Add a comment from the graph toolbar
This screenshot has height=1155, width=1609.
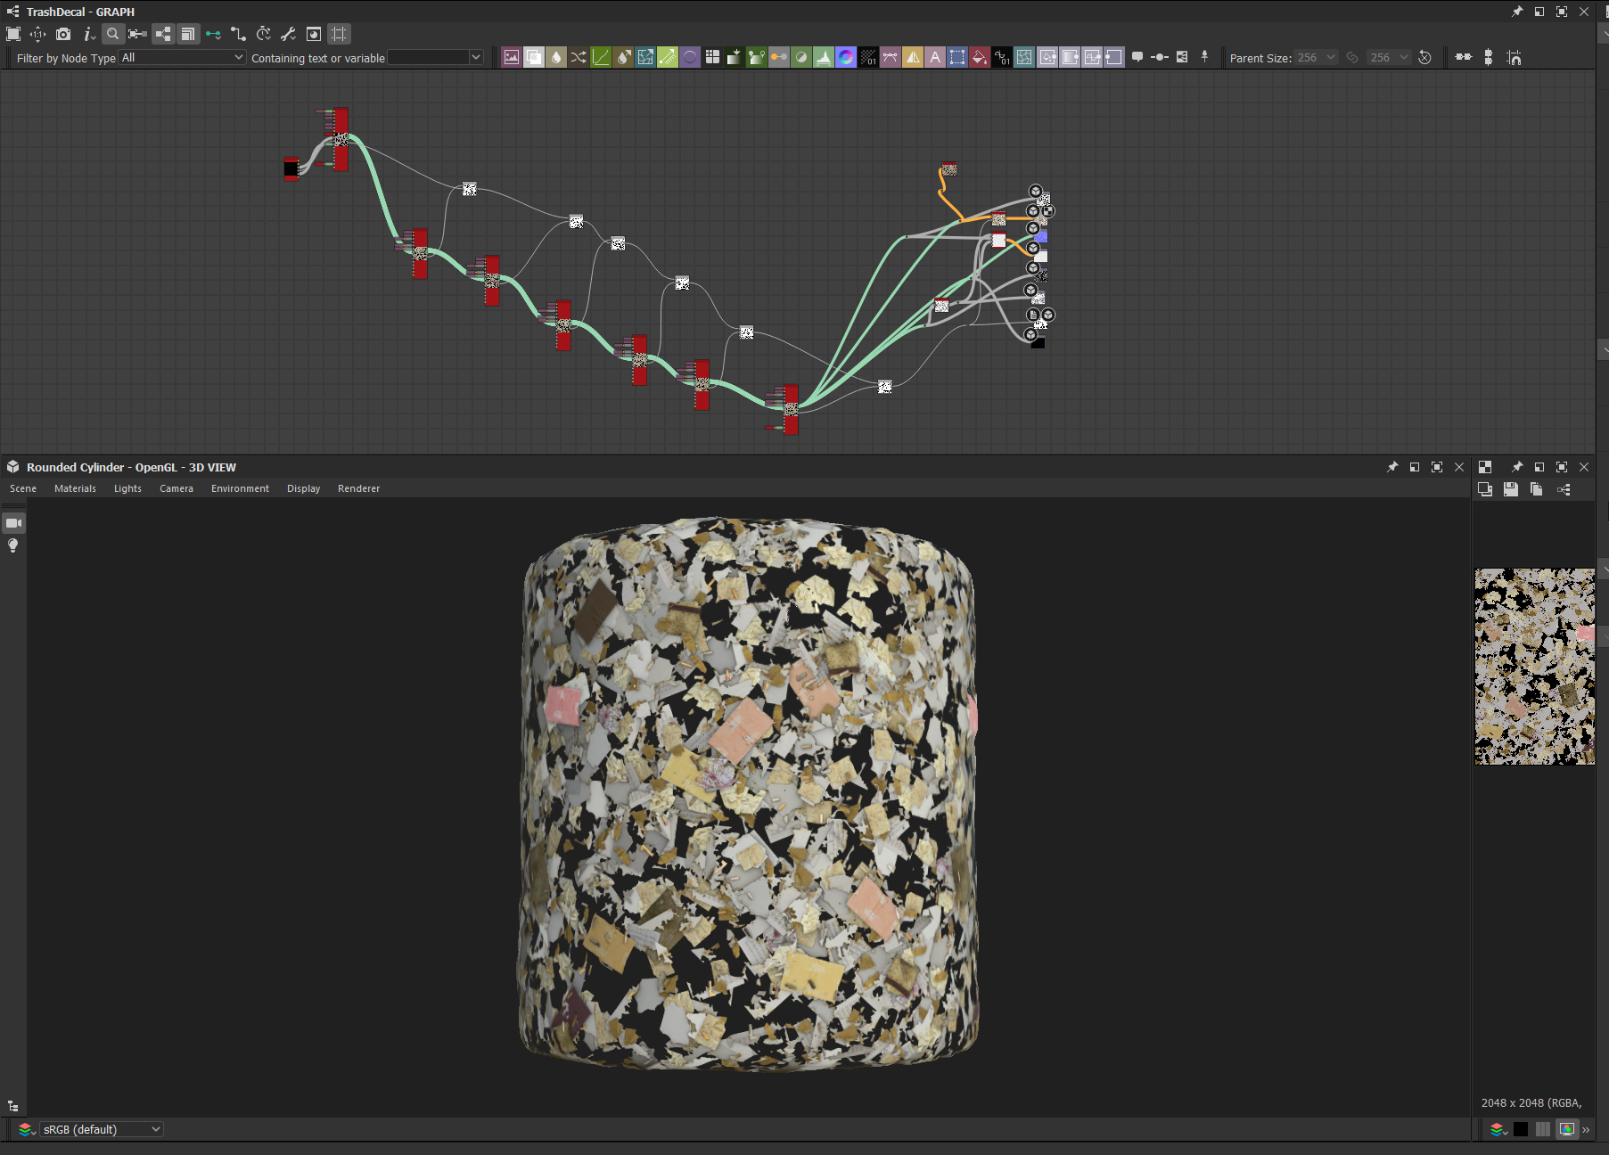point(1137,57)
